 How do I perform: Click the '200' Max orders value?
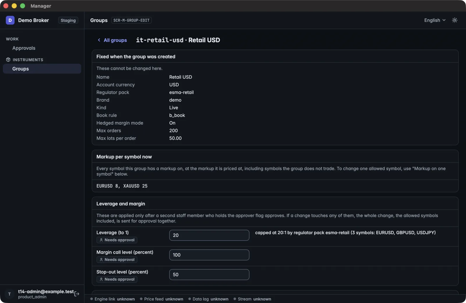click(x=174, y=131)
